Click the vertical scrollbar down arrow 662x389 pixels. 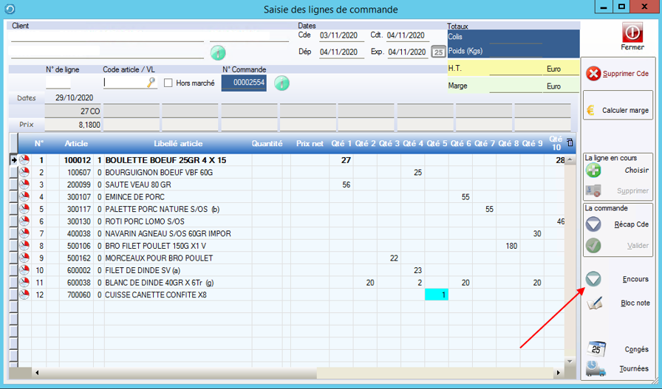click(570, 362)
